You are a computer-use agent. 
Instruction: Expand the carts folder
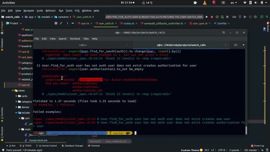(x=16, y=96)
